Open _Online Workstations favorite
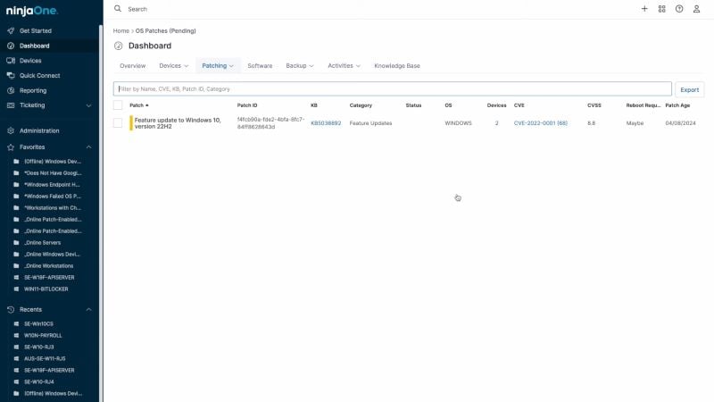The width and height of the screenshot is (714, 402). [x=48, y=266]
